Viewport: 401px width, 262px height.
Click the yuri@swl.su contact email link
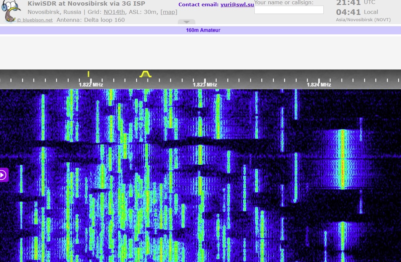[237, 5]
